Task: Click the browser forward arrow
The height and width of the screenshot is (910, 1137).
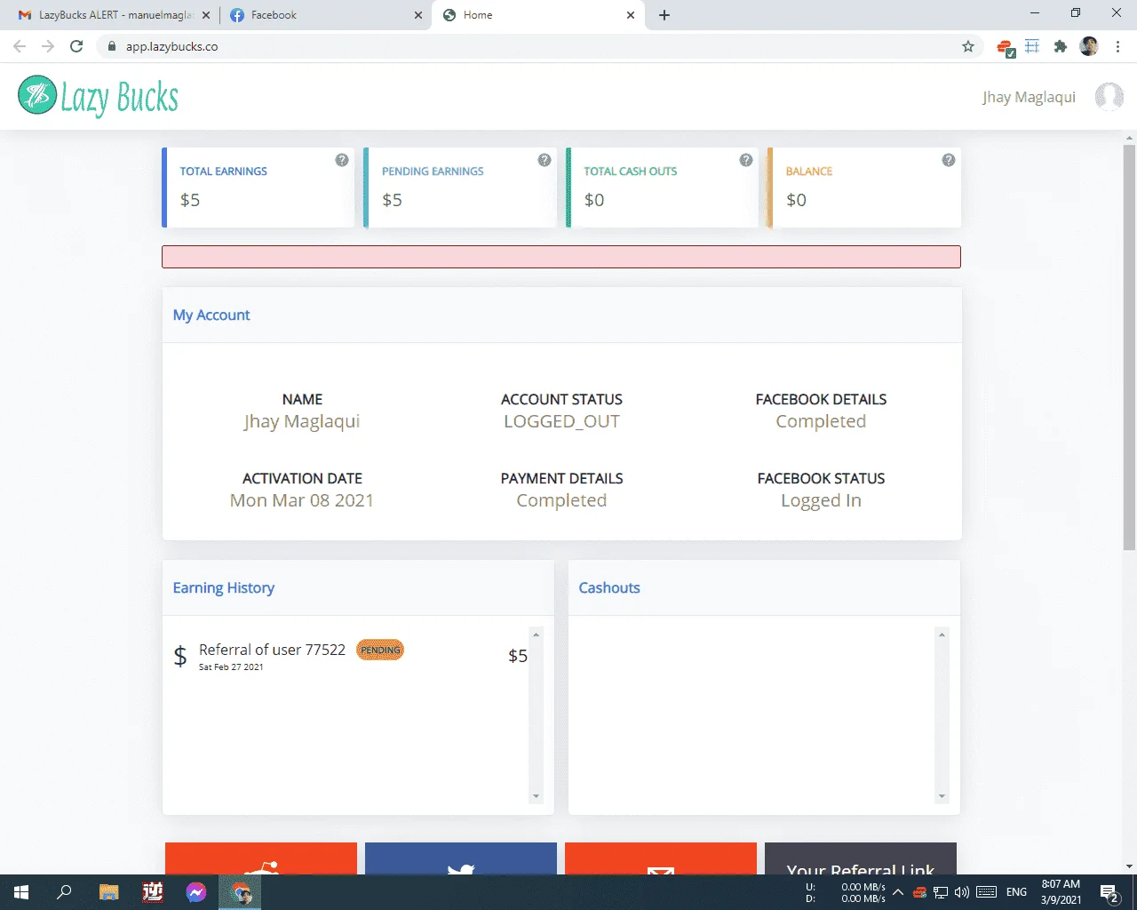Action: [48, 46]
